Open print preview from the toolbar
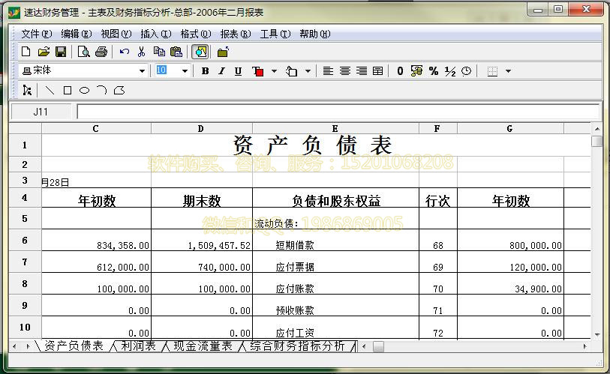The image size is (610, 374). (84, 52)
